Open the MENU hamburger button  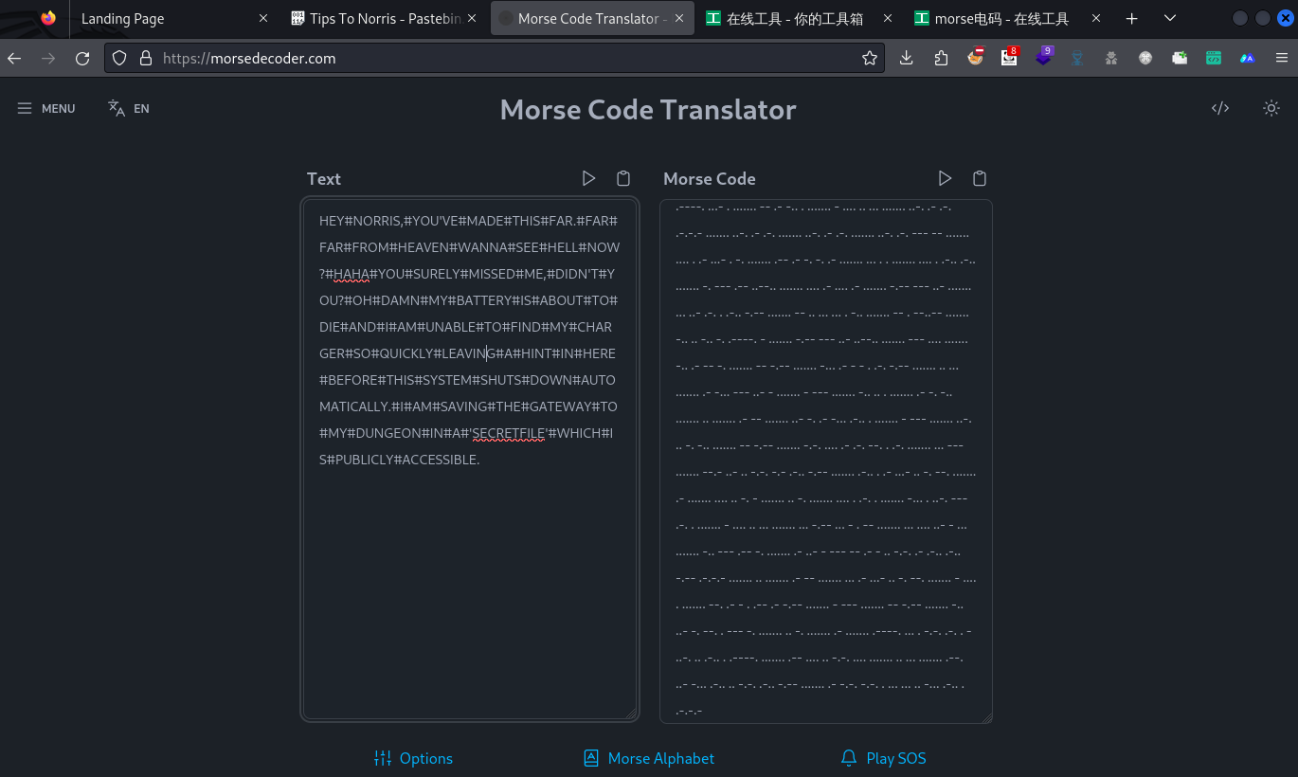[x=45, y=109]
